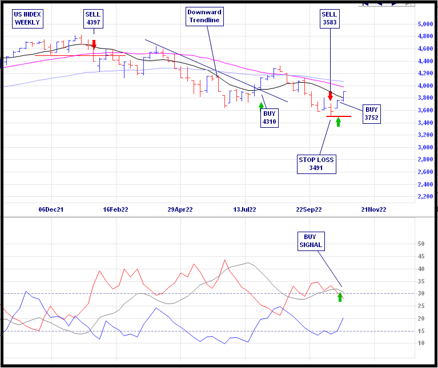The width and height of the screenshot is (438, 368).
Task: Click the 3,800 price axis value
Action: coord(425,98)
